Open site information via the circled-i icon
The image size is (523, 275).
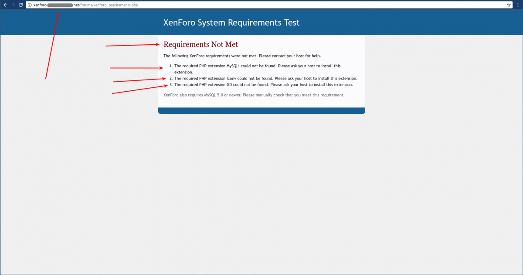[x=30, y=5]
